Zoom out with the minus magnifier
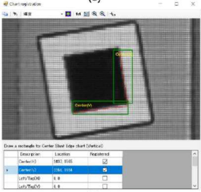The image size is (201, 192). 102,14
